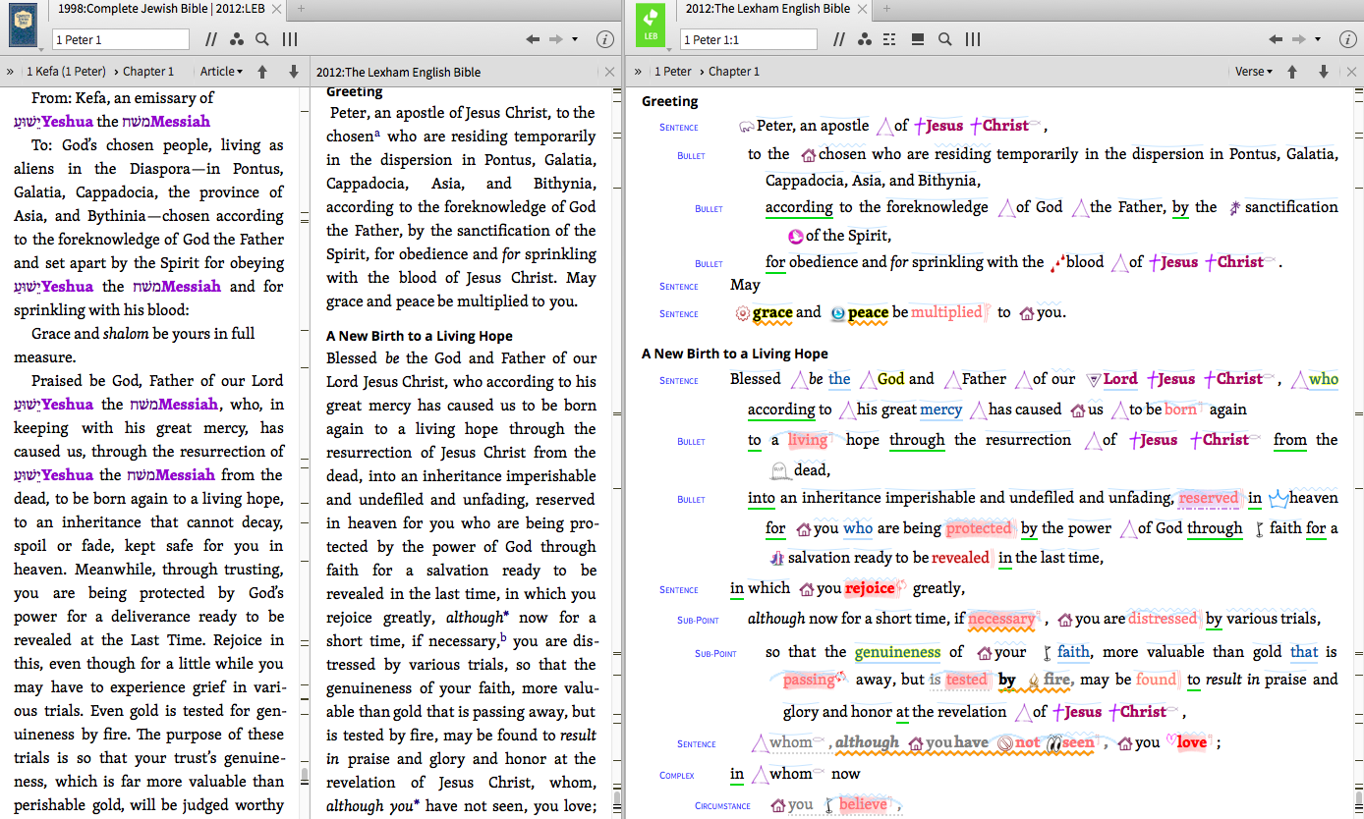This screenshot has height=819, width=1364.
Task: Jump to next article in left panel
Action: pyautogui.click(x=293, y=72)
